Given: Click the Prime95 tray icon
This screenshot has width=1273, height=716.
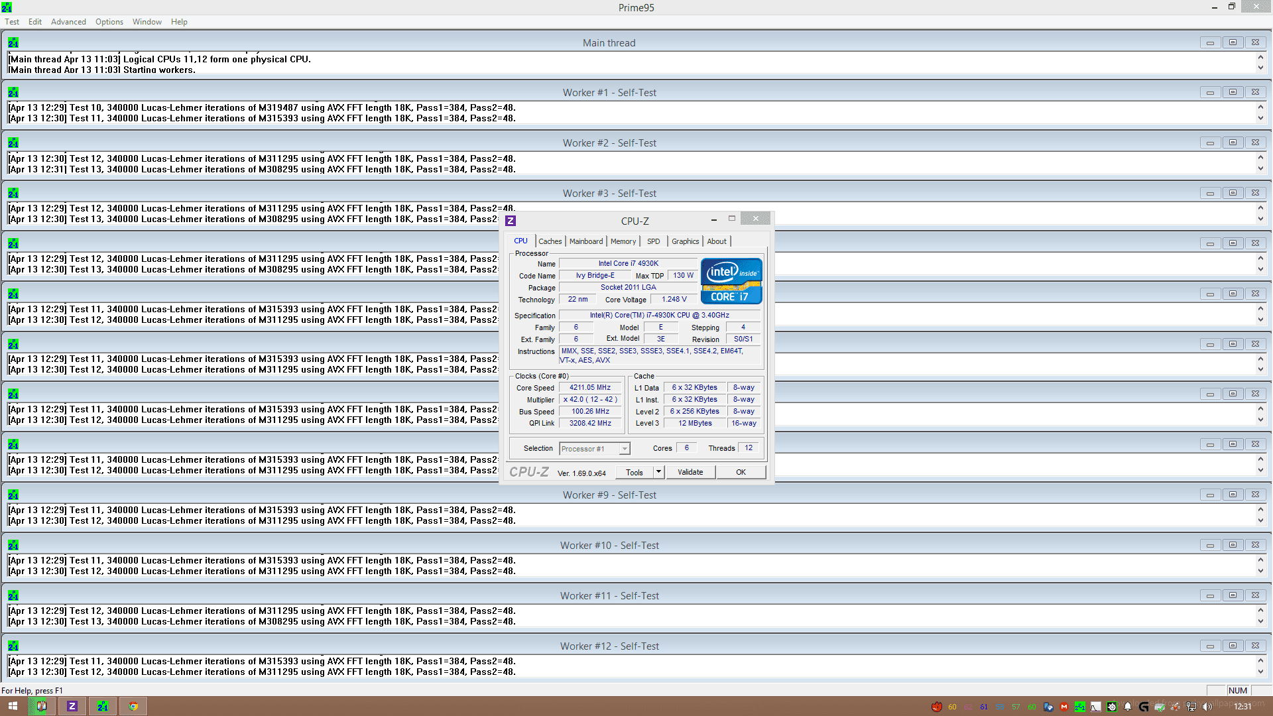Looking at the screenshot, I should click(1080, 707).
